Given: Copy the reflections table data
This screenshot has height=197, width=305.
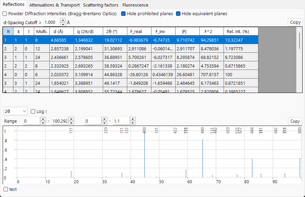Looking at the screenshot, I should coord(295,22).
